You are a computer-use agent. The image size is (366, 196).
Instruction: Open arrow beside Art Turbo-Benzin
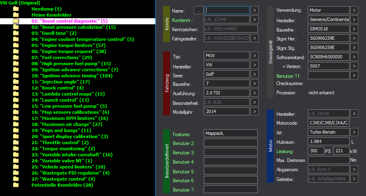(x=354, y=132)
